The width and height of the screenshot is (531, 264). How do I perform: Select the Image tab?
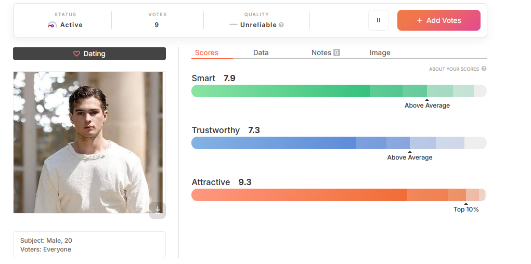[x=380, y=53]
